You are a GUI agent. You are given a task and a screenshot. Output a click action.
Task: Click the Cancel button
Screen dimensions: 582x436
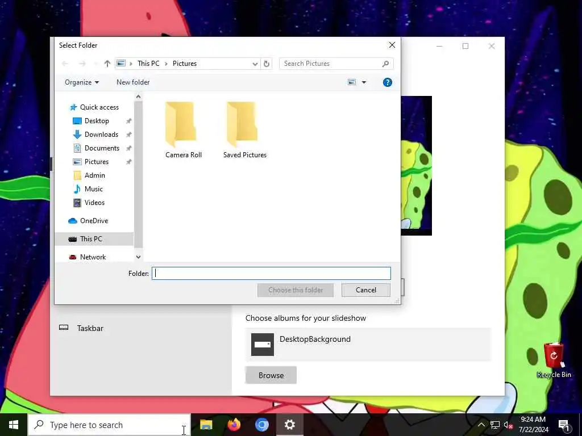366,290
